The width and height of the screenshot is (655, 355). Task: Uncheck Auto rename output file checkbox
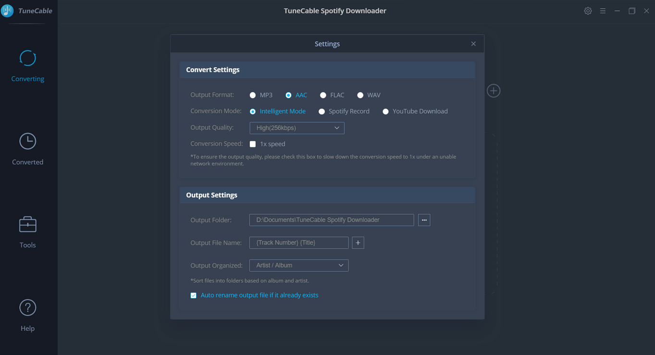[194, 295]
